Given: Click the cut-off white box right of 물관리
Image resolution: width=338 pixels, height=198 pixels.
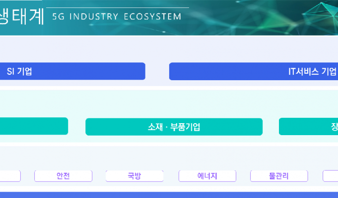Looking at the screenshot, I should coord(330,176).
